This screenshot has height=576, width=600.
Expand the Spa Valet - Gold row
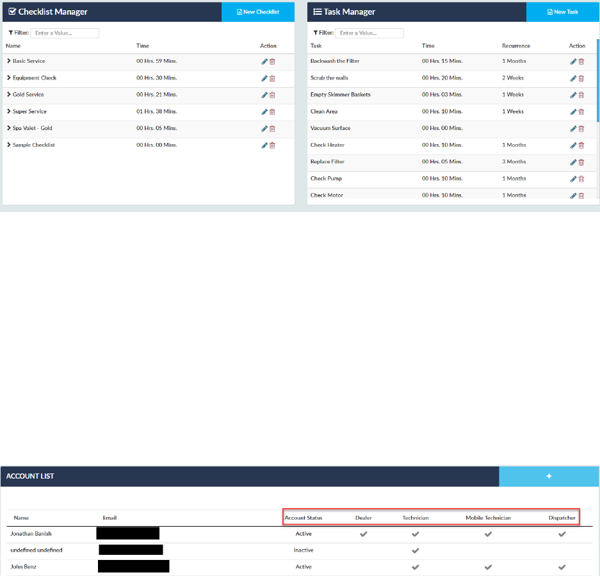(9, 128)
